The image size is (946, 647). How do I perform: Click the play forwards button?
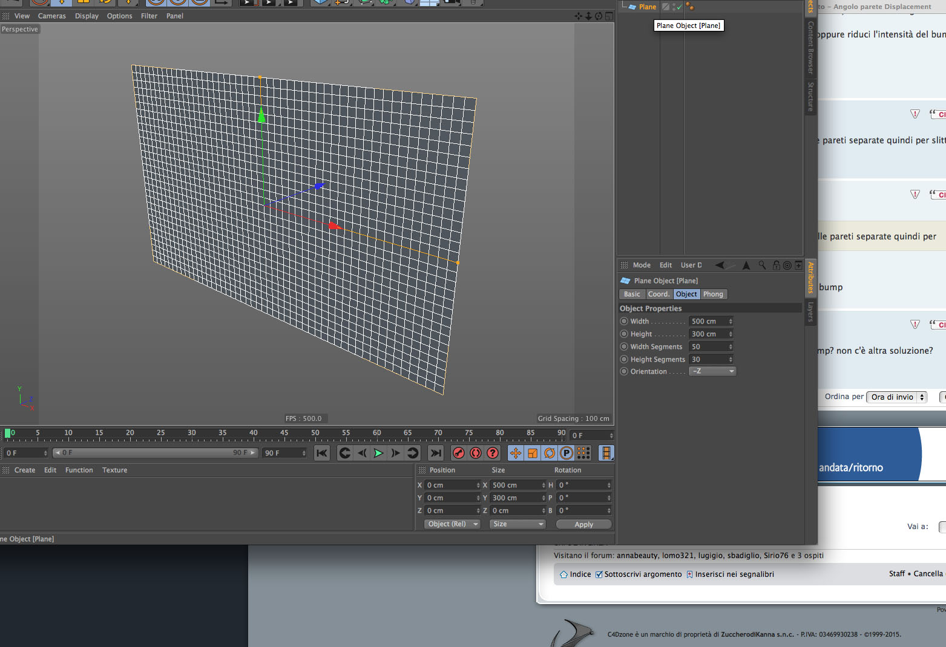pos(378,453)
